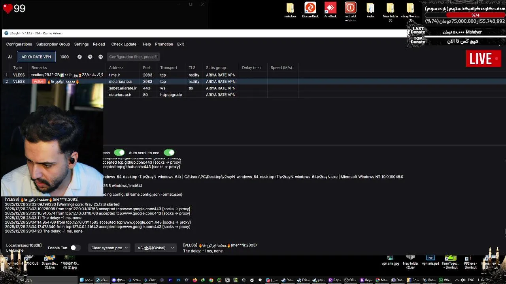Click the Active badge in row 2

[39, 82]
